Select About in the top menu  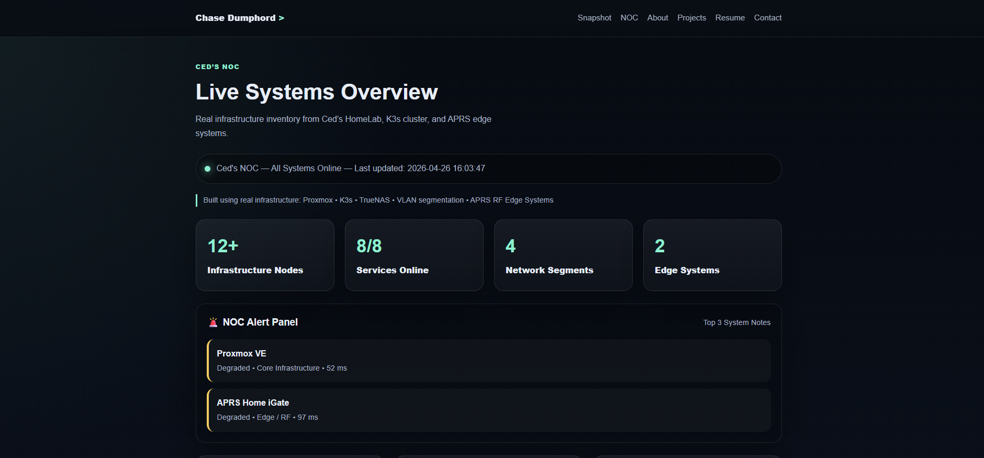tap(657, 18)
